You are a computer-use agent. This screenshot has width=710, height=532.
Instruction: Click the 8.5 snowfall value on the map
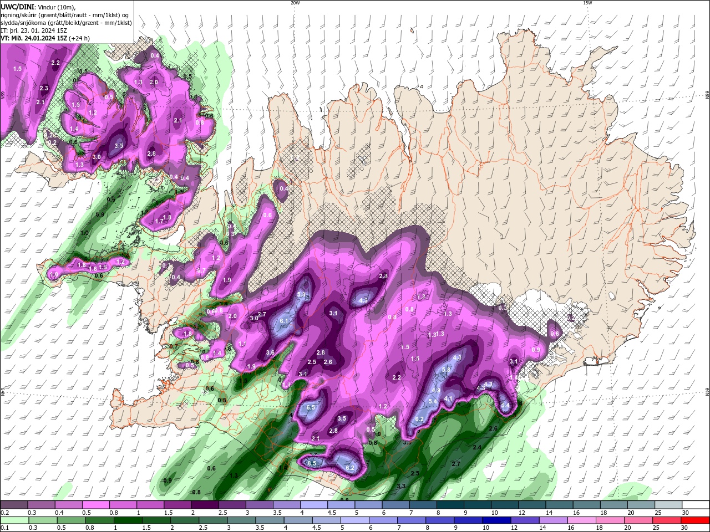(x=312, y=463)
